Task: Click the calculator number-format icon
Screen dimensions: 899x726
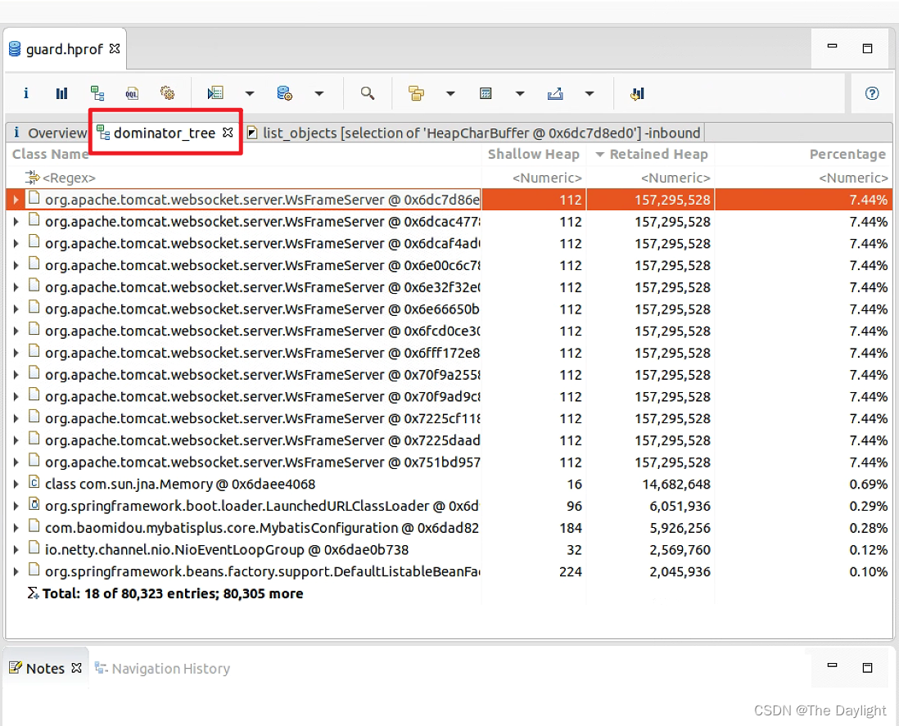Action: pos(485,92)
